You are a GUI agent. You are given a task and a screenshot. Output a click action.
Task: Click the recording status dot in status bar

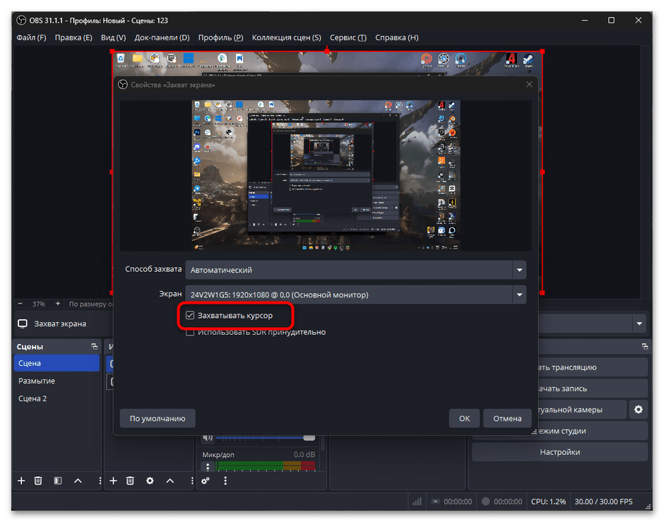pyautogui.click(x=486, y=502)
